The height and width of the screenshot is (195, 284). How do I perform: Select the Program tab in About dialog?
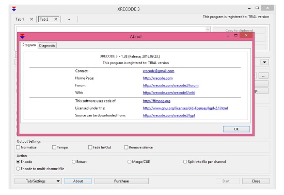pyautogui.click(x=29, y=45)
